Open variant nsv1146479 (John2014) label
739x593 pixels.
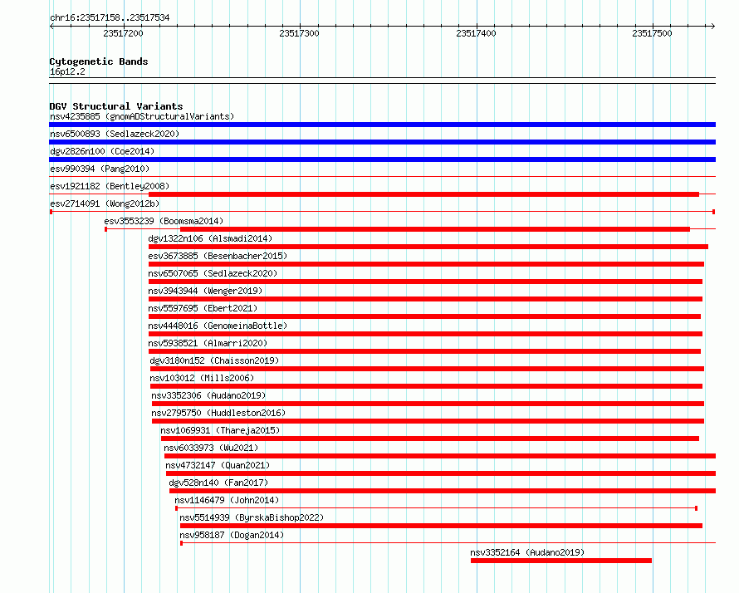coord(227,500)
